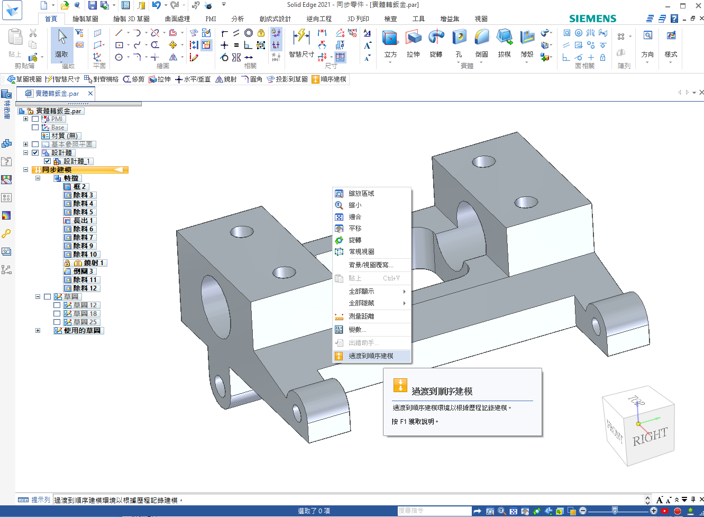Open the 全部隱藏 submenu in context menu
Screen dimensions: 704x517
(x=372, y=303)
